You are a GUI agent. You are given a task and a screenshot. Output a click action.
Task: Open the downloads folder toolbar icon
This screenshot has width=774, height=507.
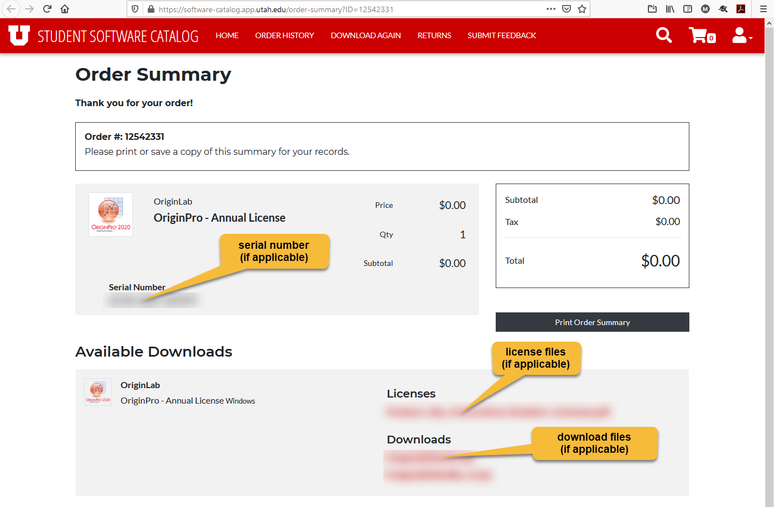click(x=652, y=9)
